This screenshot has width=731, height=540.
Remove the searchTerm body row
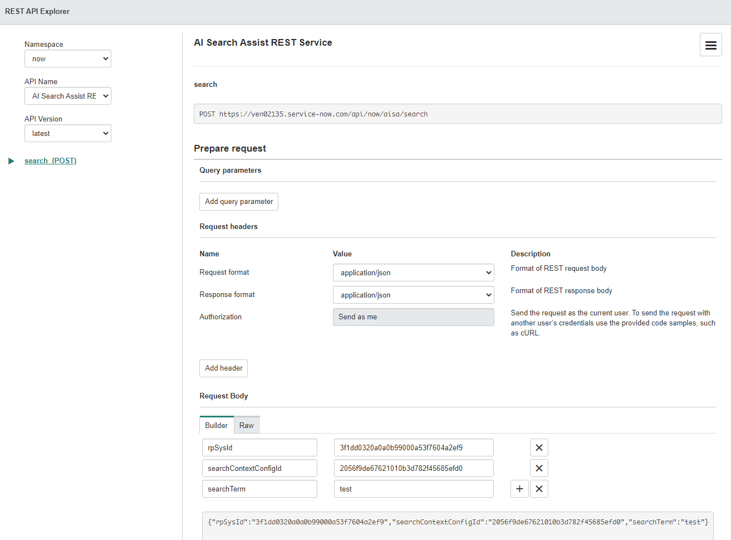539,489
